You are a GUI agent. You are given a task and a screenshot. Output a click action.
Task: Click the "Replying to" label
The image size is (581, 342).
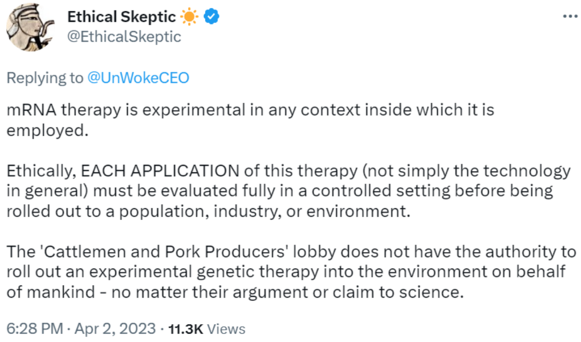pos(44,78)
